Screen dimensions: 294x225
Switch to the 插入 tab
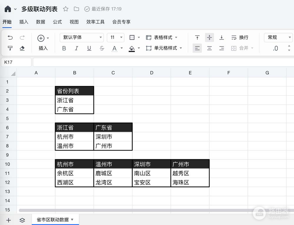[x=24, y=22]
